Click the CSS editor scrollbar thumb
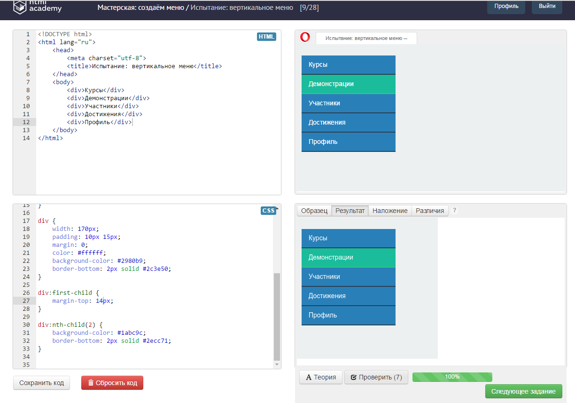 click(277, 316)
